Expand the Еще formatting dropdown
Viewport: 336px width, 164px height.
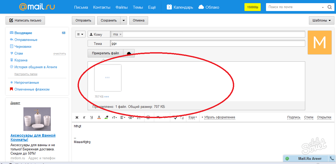193,117
